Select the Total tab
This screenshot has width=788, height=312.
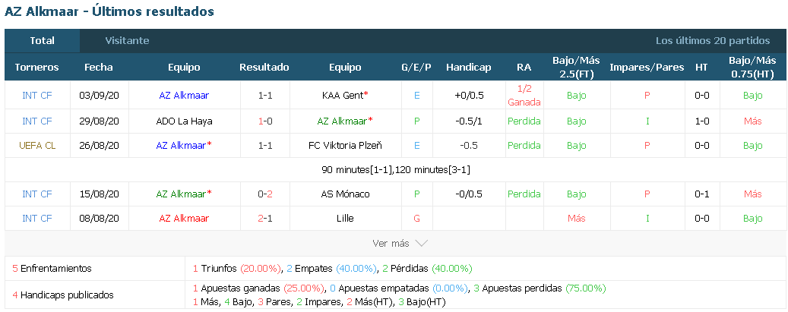click(x=43, y=41)
